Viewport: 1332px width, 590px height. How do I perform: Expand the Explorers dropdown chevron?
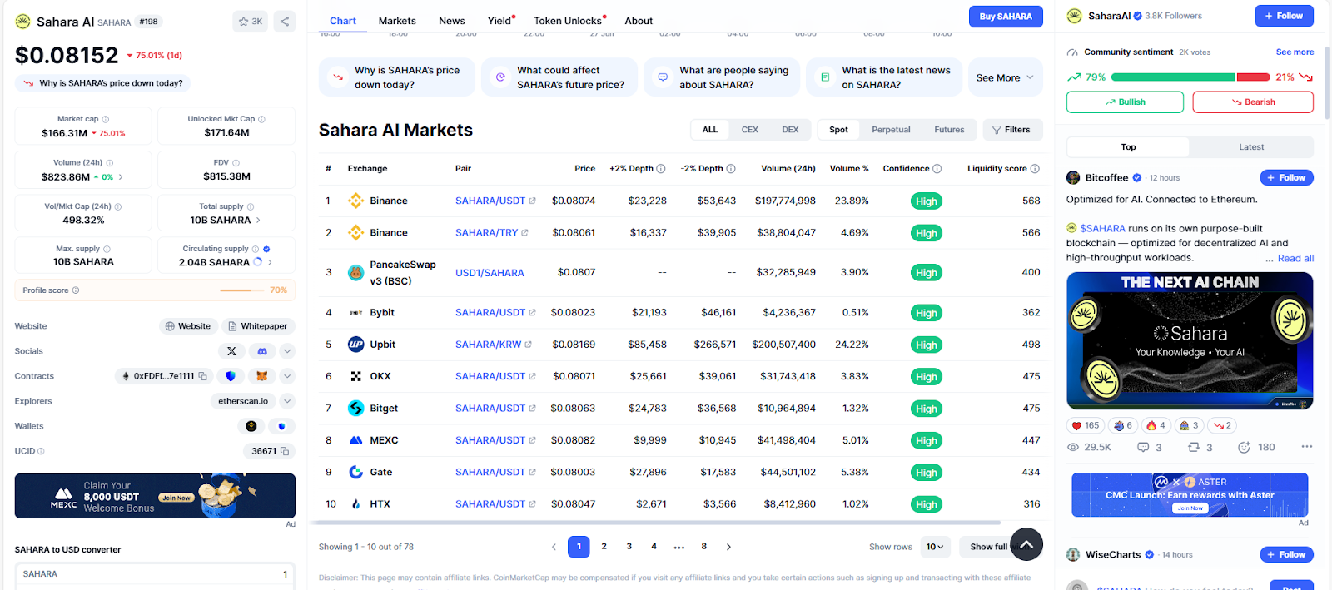[x=287, y=401]
